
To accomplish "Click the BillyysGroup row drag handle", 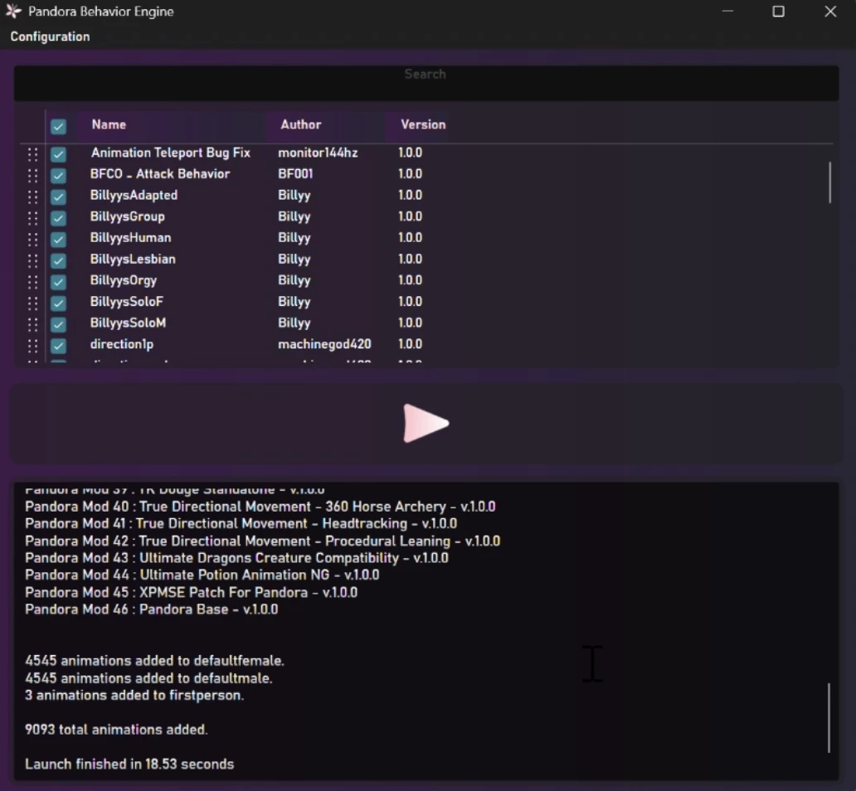I will (32, 218).
